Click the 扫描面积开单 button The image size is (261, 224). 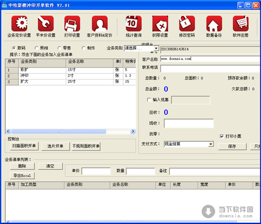point(24,146)
